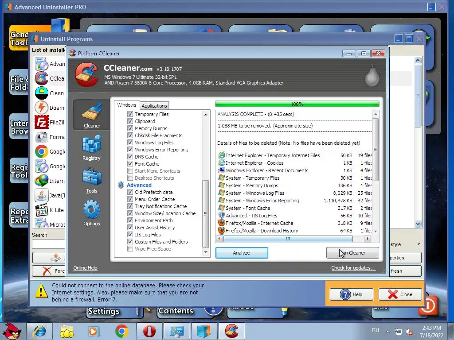Click results horizontal scroll-right arrow
The image size is (454, 340).
coord(368,239)
